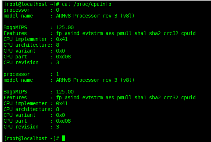This screenshot has width=211, height=142.
Task: Click 'crc32' in the first Features line
Action: click(x=171, y=33)
